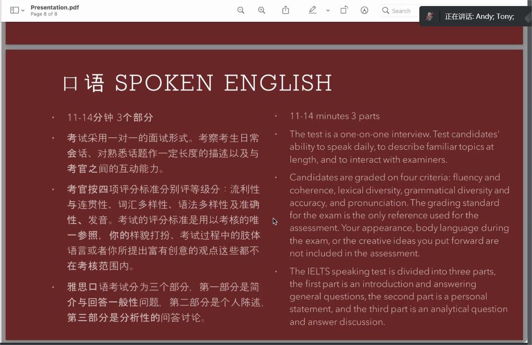
Task: Click the speaking status text Andy; Tony
Action: [479, 16]
